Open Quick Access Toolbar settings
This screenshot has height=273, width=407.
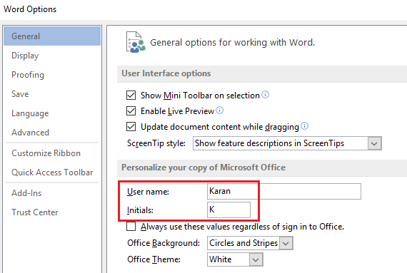click(x=52, y=172)
